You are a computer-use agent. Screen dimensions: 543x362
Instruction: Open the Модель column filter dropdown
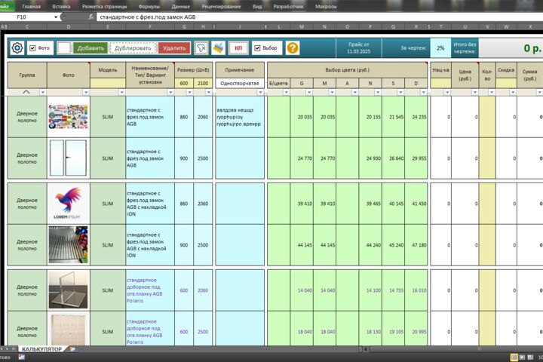121,92
